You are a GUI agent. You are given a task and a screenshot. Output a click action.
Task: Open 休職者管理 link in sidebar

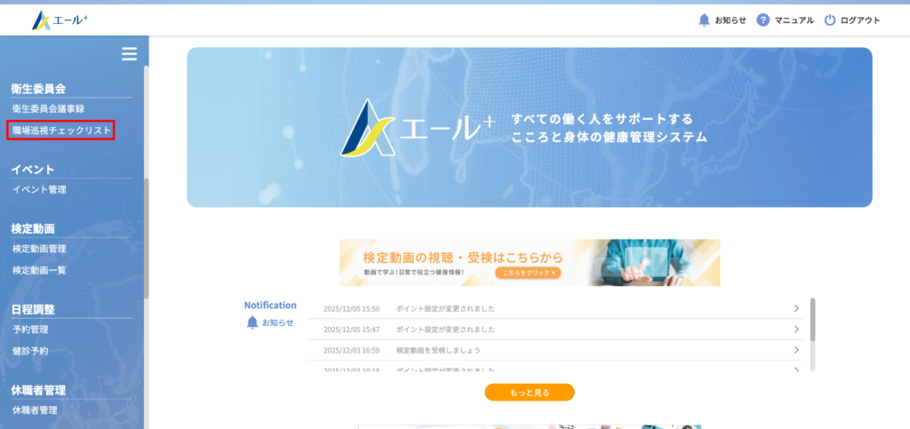35,410
